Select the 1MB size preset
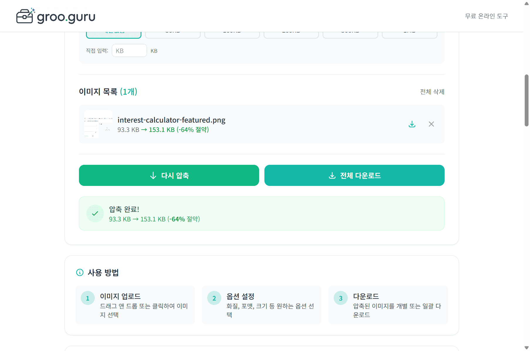The width and height of the screenshot is (530, 351). click(x=409, y=32)
